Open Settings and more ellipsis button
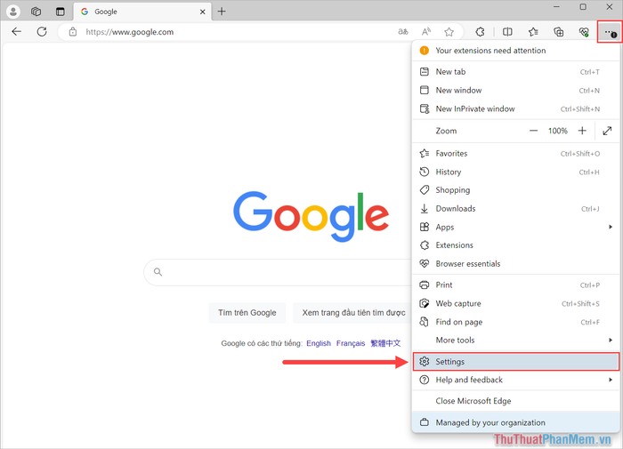Screen dimensions: 623x449 pyautogui.click(x=610, y=32)
